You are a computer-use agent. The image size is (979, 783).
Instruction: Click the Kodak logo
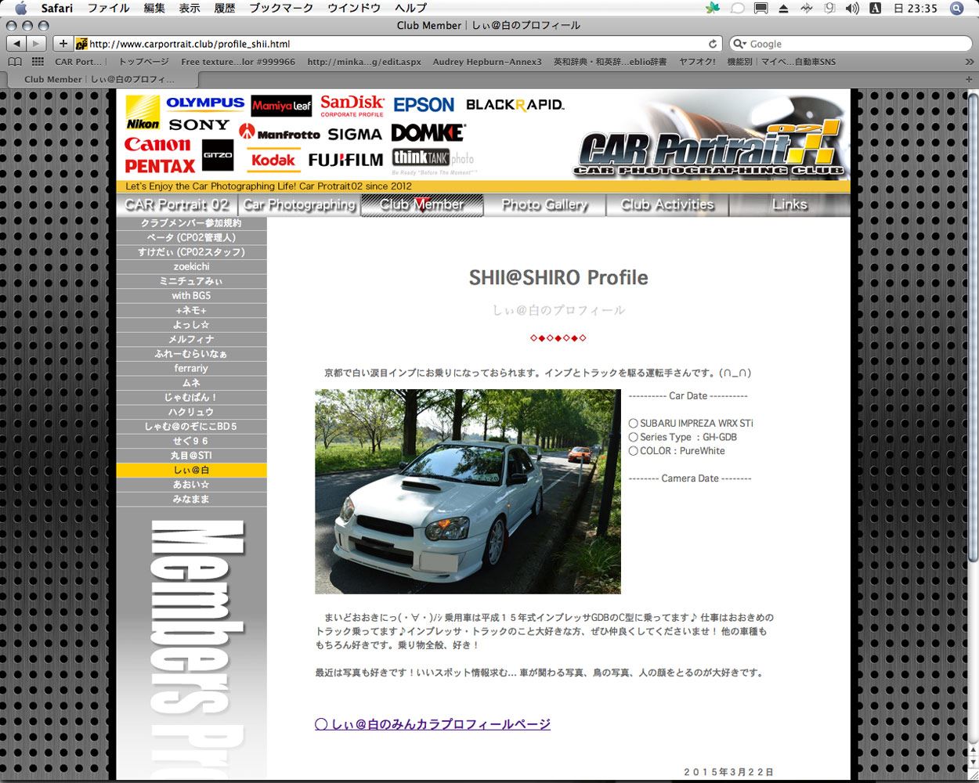point(273,160)
